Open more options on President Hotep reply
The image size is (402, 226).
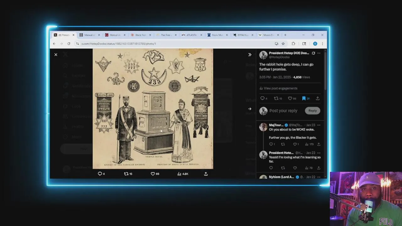[319, 153]
